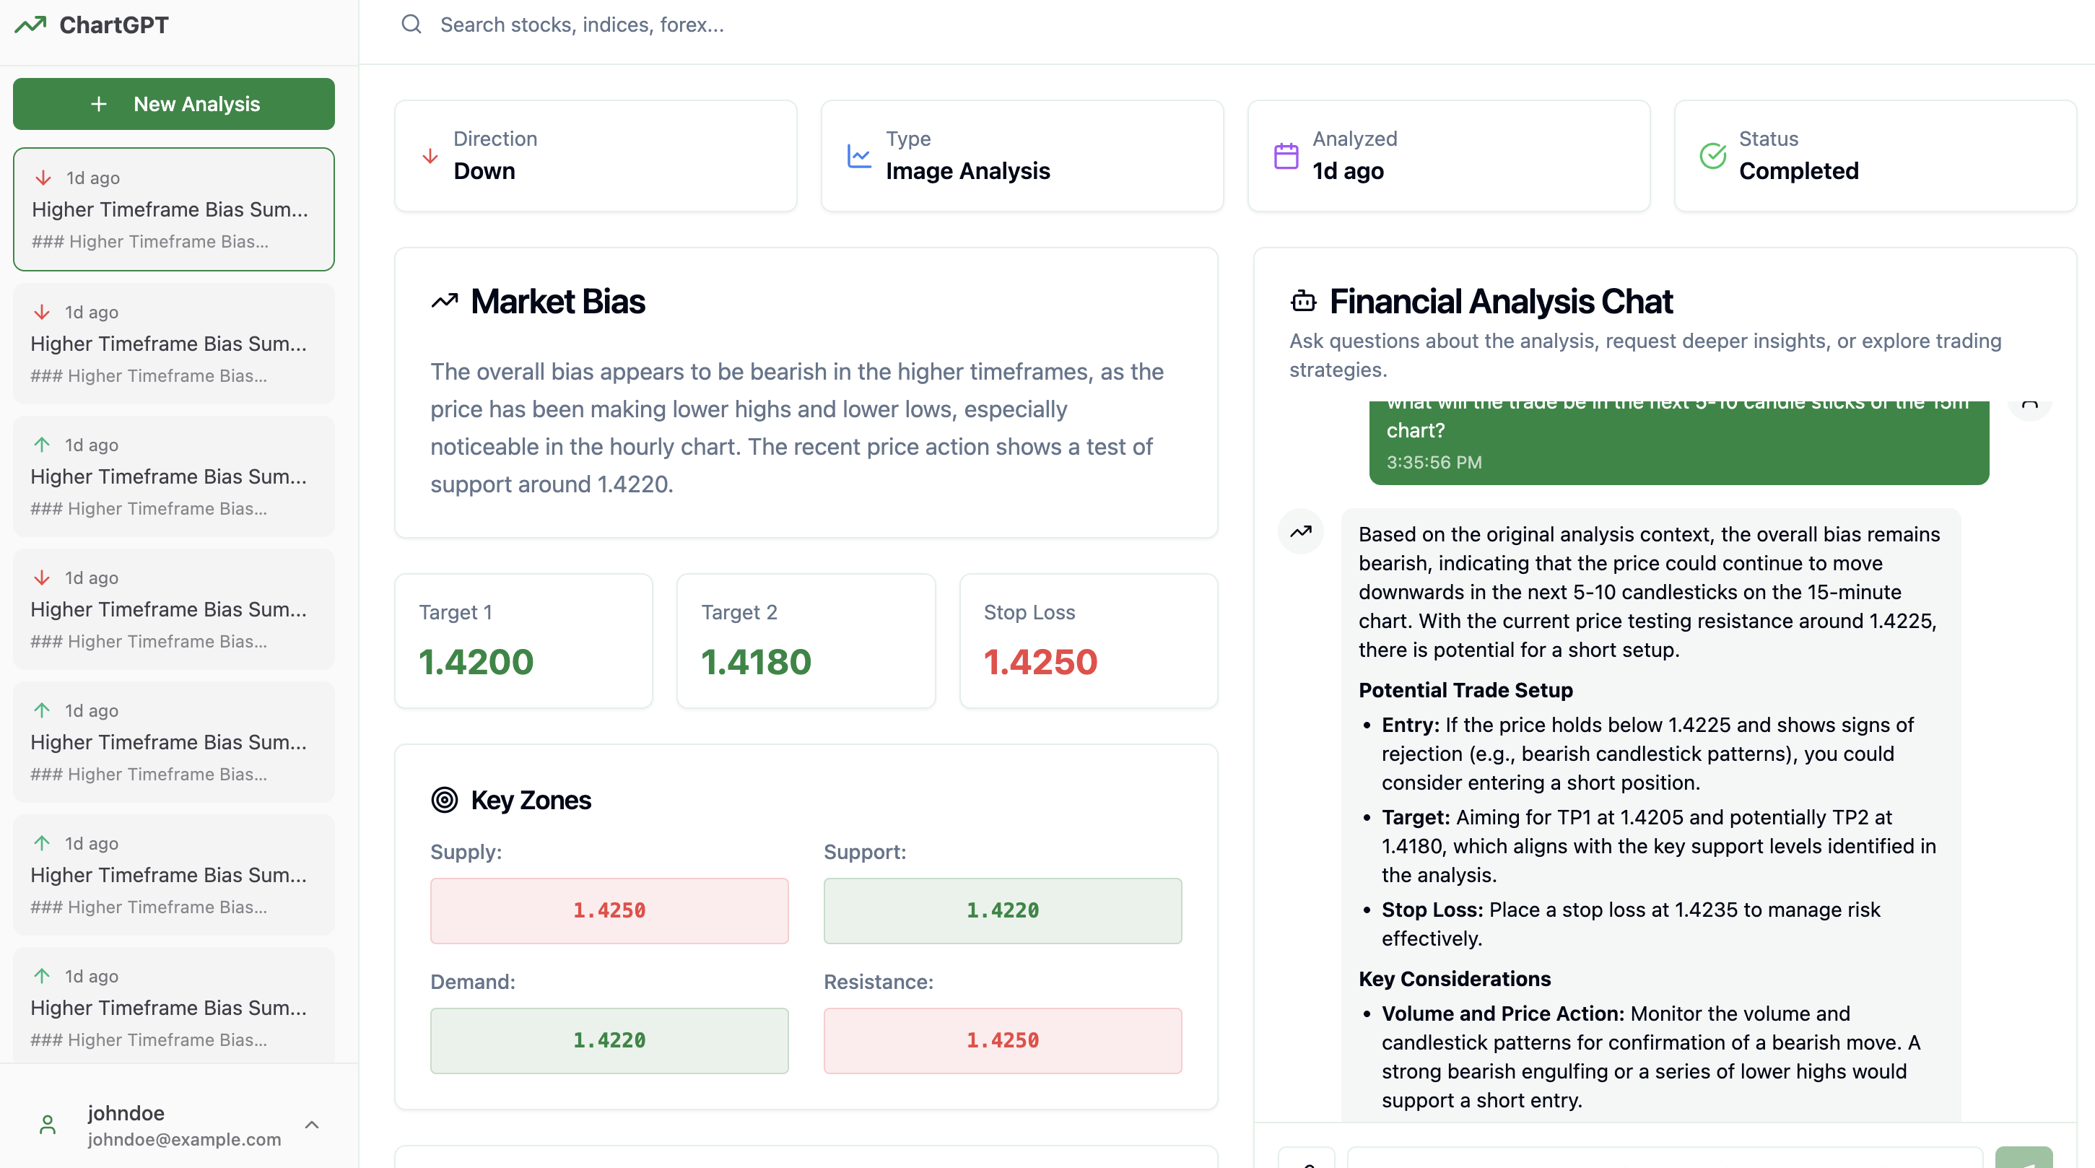Screen dimensions: 2095x1168
Task: Click the user profile icon beside johndoe
Action: pos(47,1125)
